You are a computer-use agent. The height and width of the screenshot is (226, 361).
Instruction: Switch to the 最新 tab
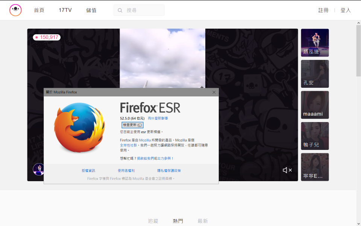pyautogui.click(x=203, y=221)
